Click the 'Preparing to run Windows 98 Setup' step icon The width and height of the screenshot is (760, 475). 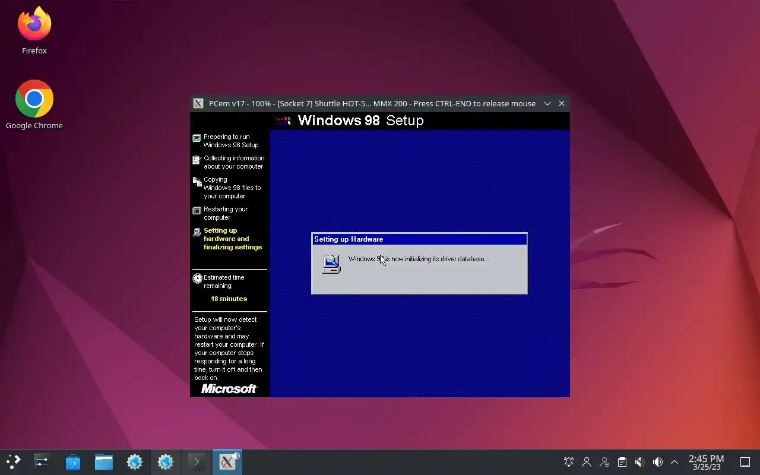(x=197, y=138)
